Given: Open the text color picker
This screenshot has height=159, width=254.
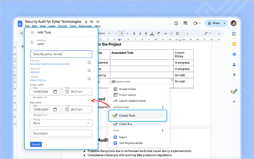Looking at the screenshot, I should point(152,33).
